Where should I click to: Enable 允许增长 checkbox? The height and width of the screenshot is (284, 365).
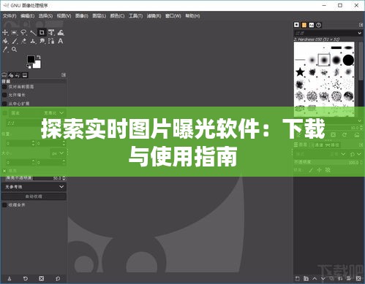pos(4,95)
